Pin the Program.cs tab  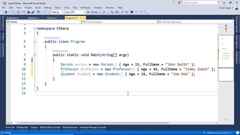pos(81,18)
